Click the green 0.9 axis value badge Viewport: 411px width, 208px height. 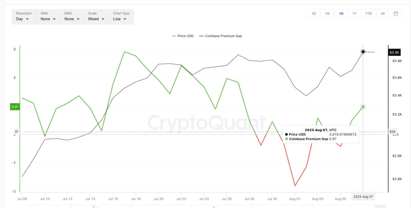15,107
